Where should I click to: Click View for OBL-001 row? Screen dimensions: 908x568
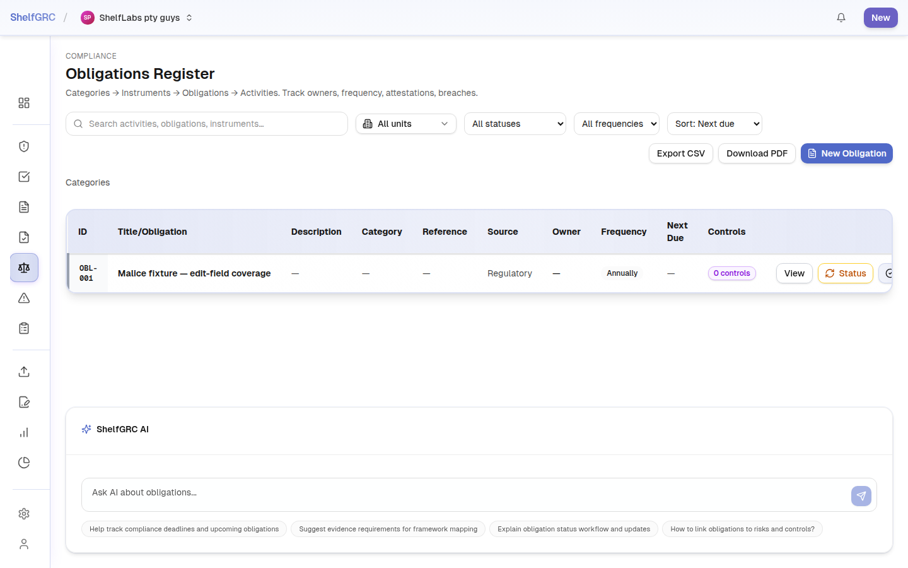tap(794, 273)
